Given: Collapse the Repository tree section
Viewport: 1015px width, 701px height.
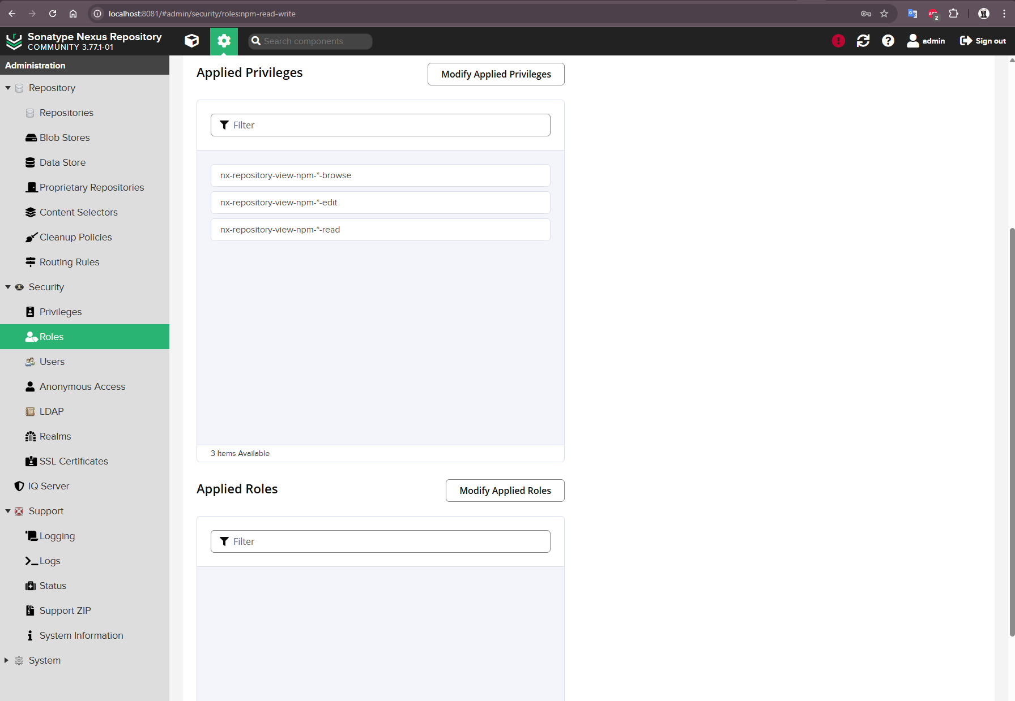Looking at the screenshot, I should point(8,88).
